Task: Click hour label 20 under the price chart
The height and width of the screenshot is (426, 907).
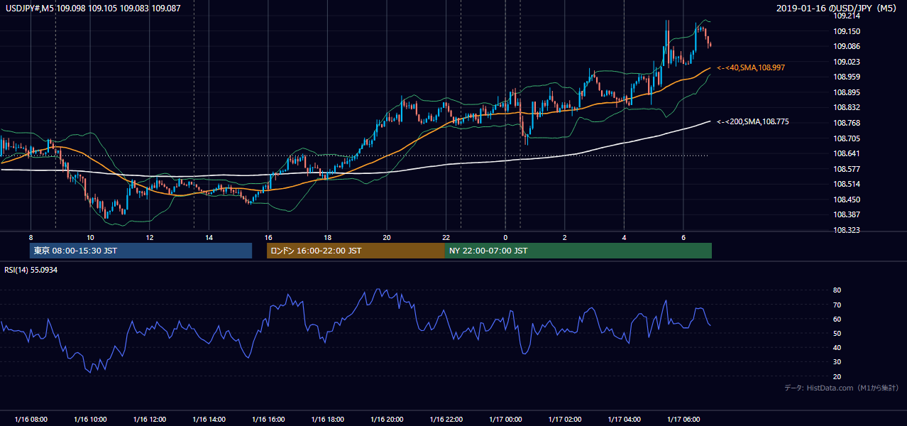Action: tap(386, 237)
